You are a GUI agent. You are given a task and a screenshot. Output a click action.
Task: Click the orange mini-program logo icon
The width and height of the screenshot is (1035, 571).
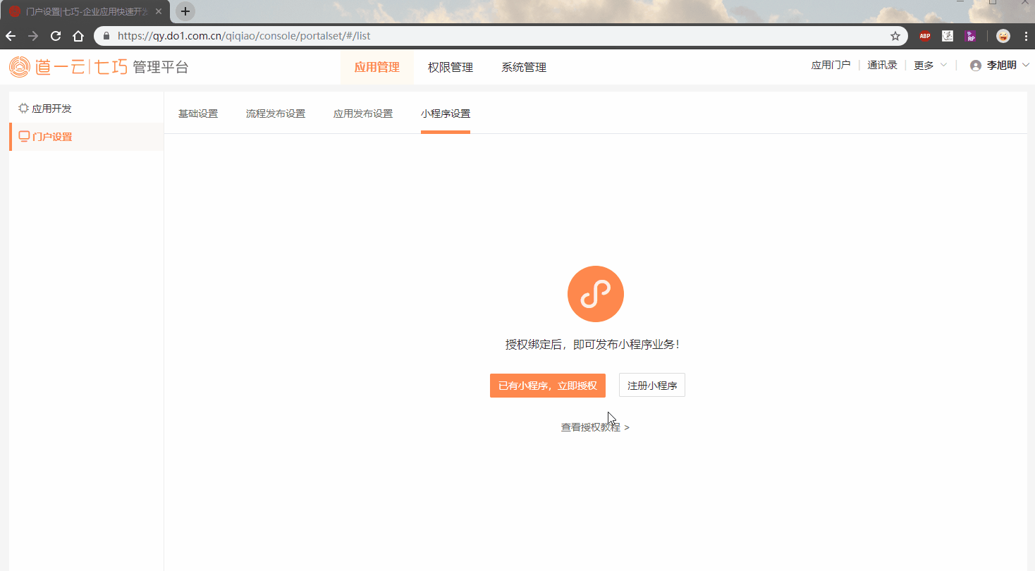[596, 294]
